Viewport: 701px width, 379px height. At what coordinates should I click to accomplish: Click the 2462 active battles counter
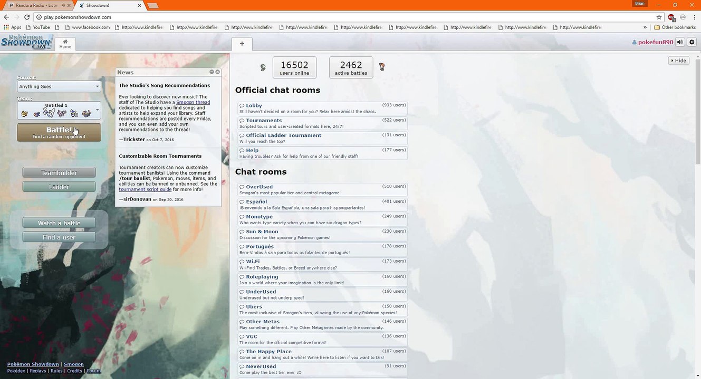[x=351, y=67]
